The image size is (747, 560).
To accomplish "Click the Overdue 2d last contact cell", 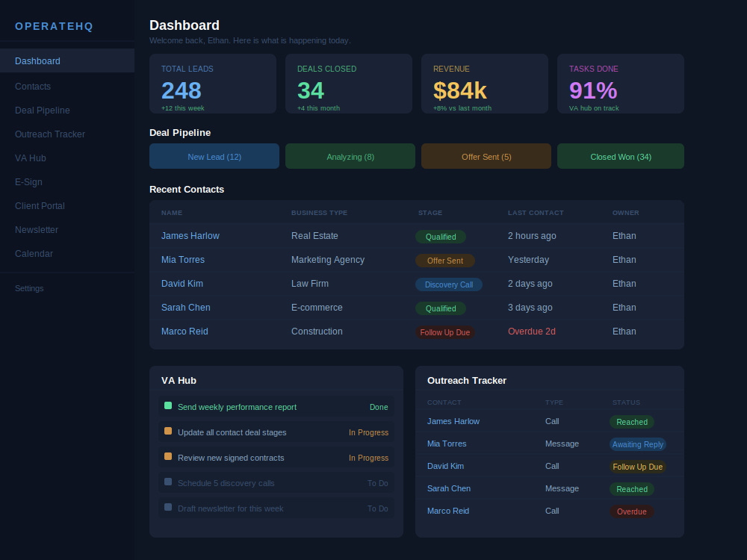I will [x=532, y=331].
